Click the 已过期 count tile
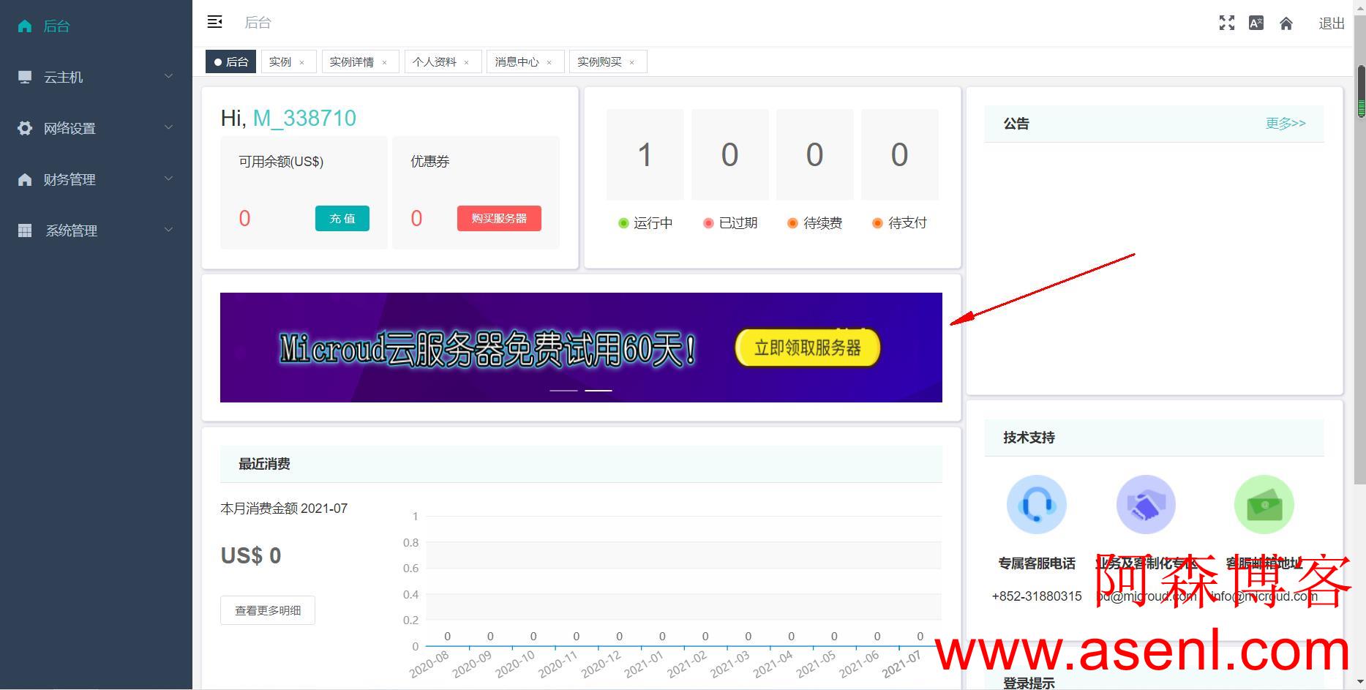The height and width of the screenshot is (690, 1366). (729, 154)
